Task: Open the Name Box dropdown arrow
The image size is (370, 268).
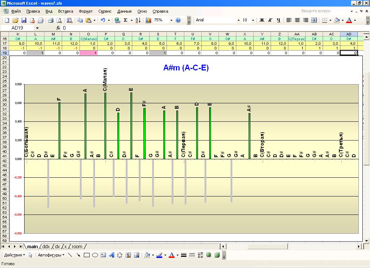Action: (37, 28)
